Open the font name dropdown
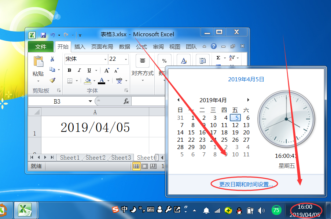Screen dimensions: 331x219 click(105, 59)
